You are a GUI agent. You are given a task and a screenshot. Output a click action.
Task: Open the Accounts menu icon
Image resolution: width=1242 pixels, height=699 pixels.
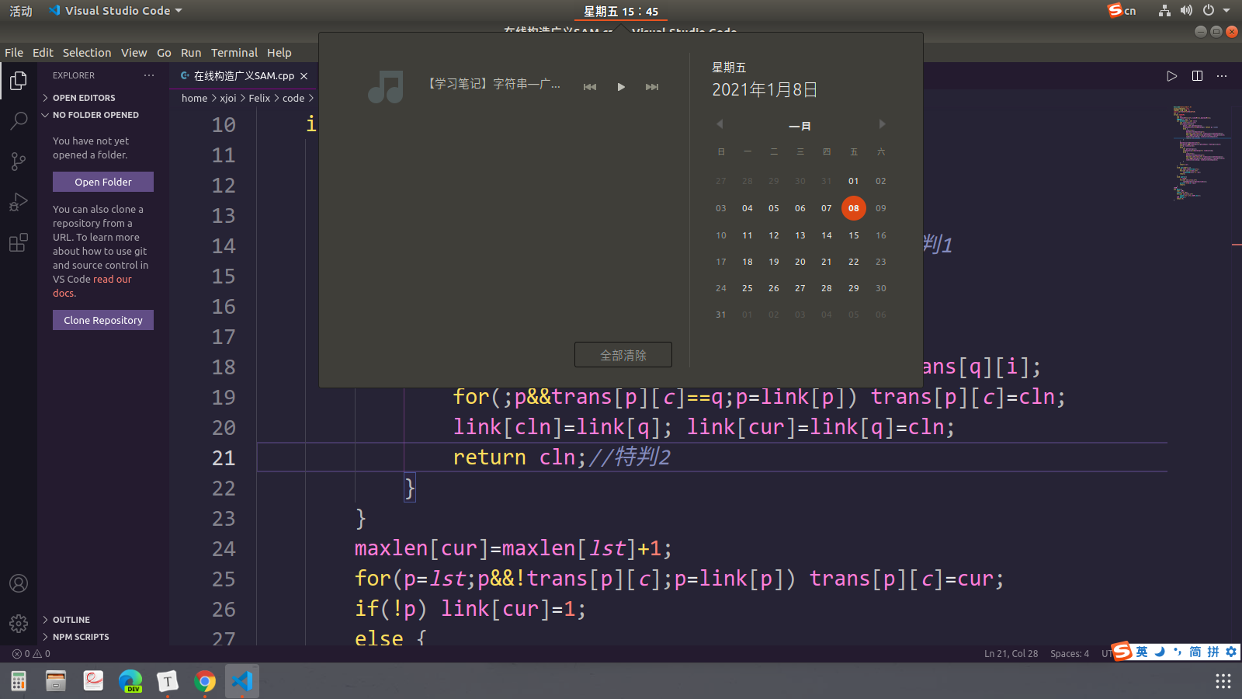pos(19,583)
